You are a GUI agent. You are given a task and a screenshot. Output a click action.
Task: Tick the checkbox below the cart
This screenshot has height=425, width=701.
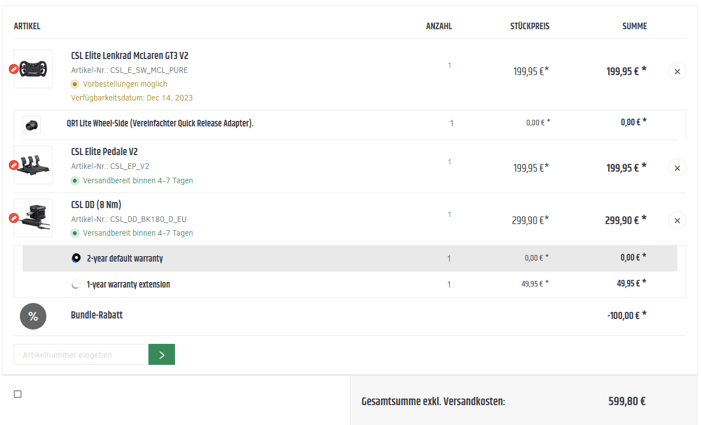tap(18, 394)
